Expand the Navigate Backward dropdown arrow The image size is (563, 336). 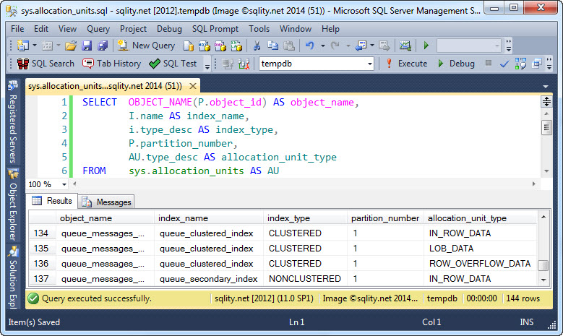coord(372,46)
